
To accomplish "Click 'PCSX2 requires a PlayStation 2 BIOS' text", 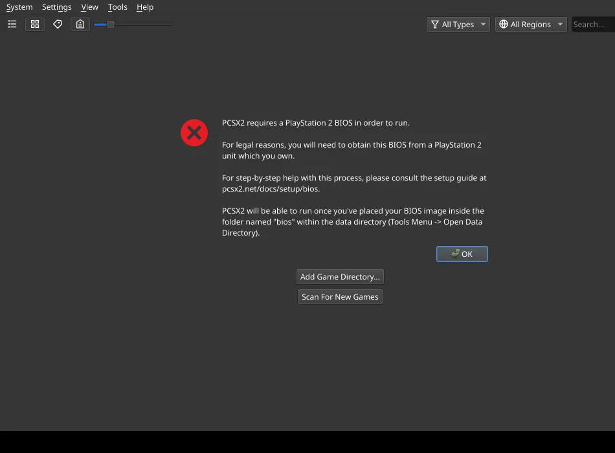I will click(x=287, y=123).
